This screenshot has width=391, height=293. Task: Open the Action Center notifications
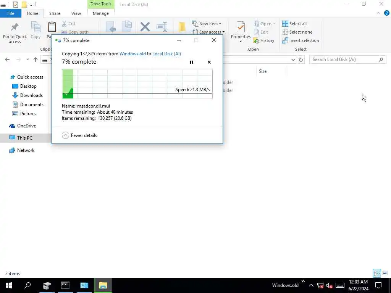click(x=378, y=285)
